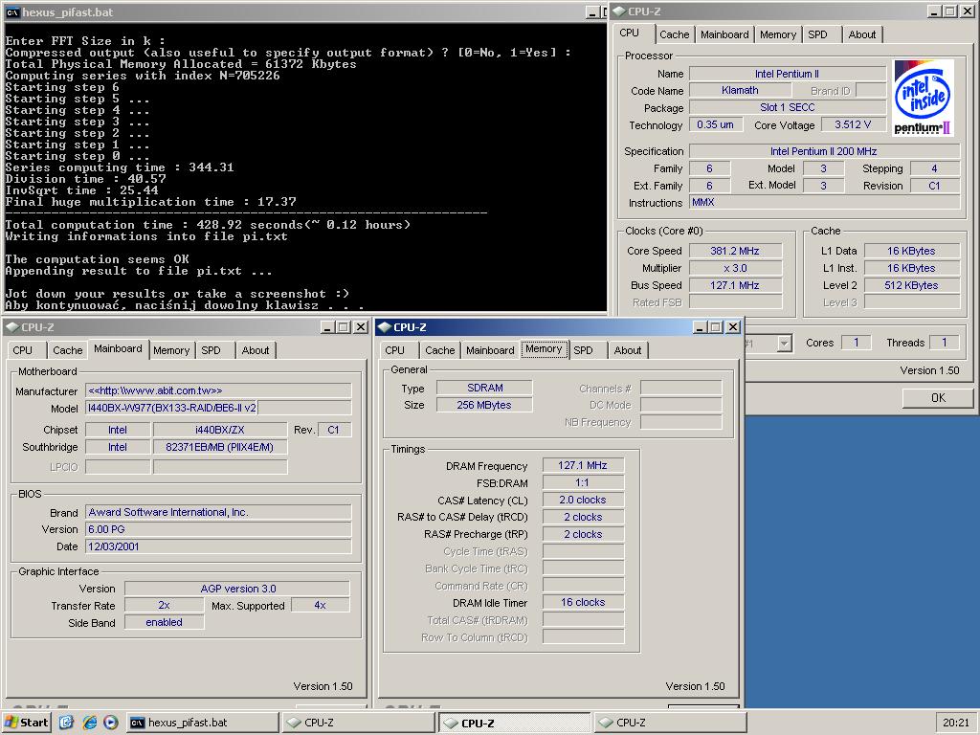Click the processor Name field Intel Pentium II

(x=787, y=74)
